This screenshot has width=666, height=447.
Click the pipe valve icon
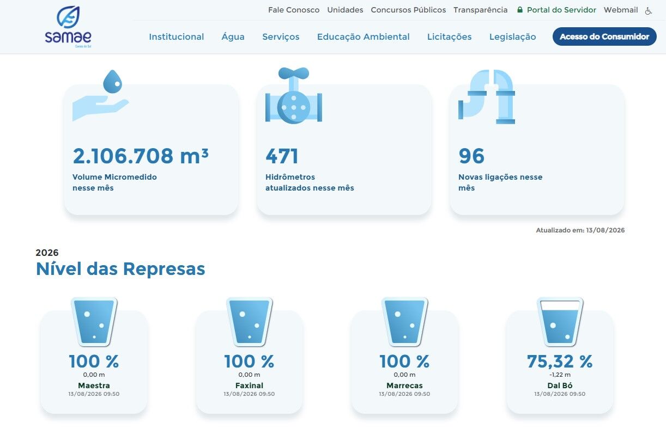point(294,96)
